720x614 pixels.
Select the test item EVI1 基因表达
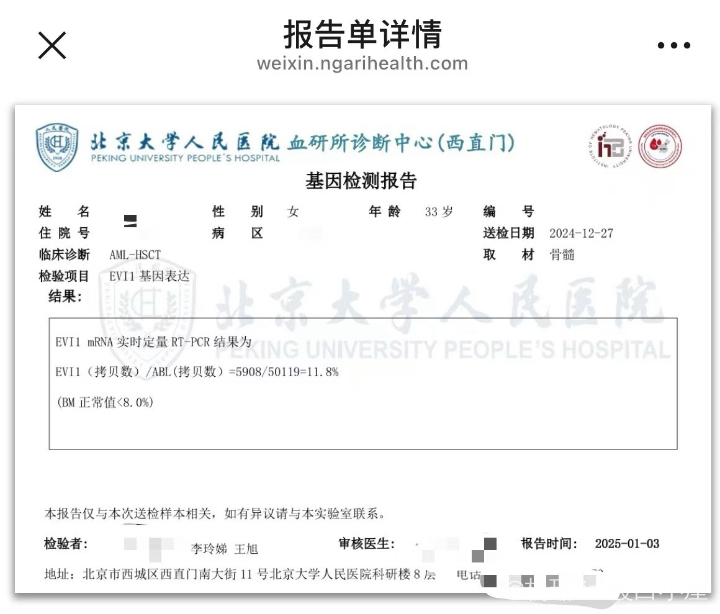click(149, 276)
